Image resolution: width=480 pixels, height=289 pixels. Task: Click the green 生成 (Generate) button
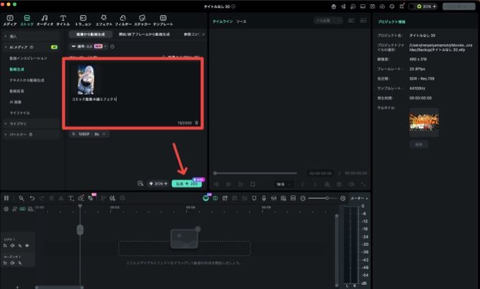[x=187, y=183]
